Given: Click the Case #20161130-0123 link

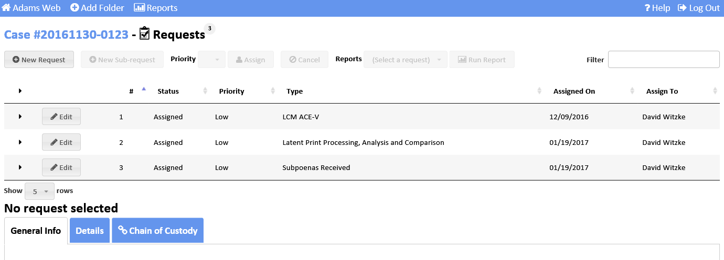Looking at the screenshot, I should (x=66, y=35).
